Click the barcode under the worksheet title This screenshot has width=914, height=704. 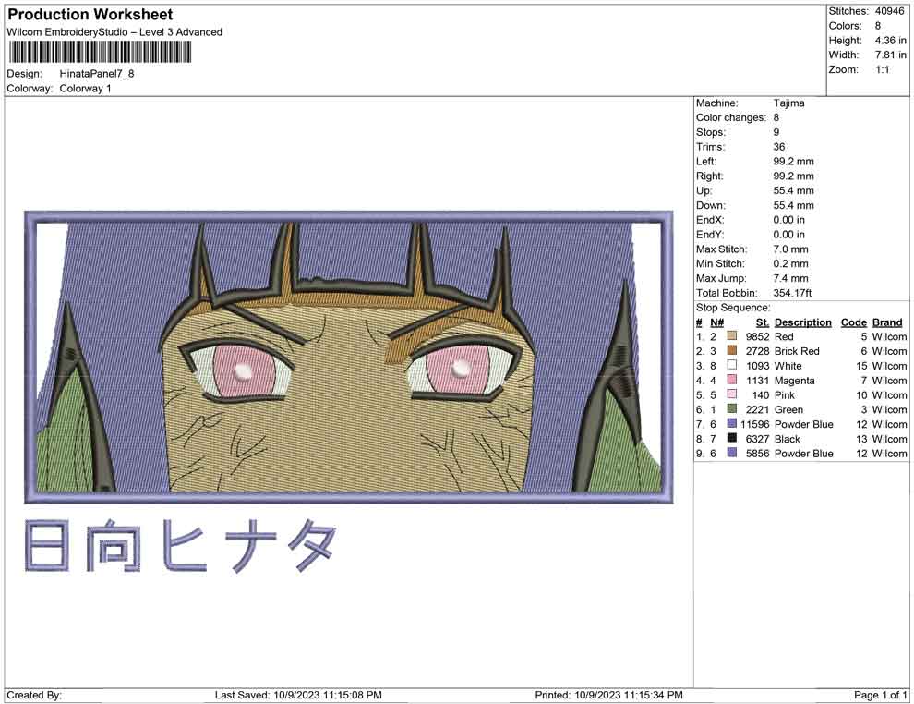99,53
